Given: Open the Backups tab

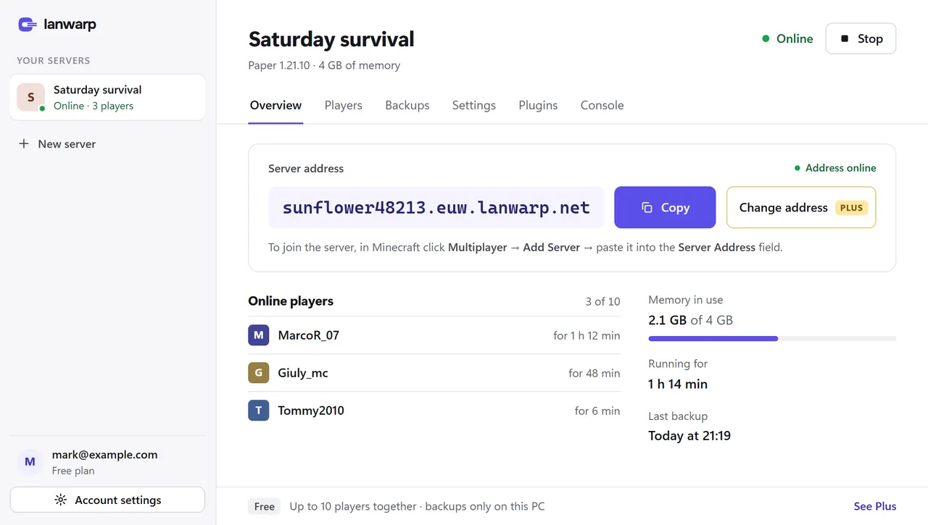Looking at the screenshot, I should tap(407, 106).
